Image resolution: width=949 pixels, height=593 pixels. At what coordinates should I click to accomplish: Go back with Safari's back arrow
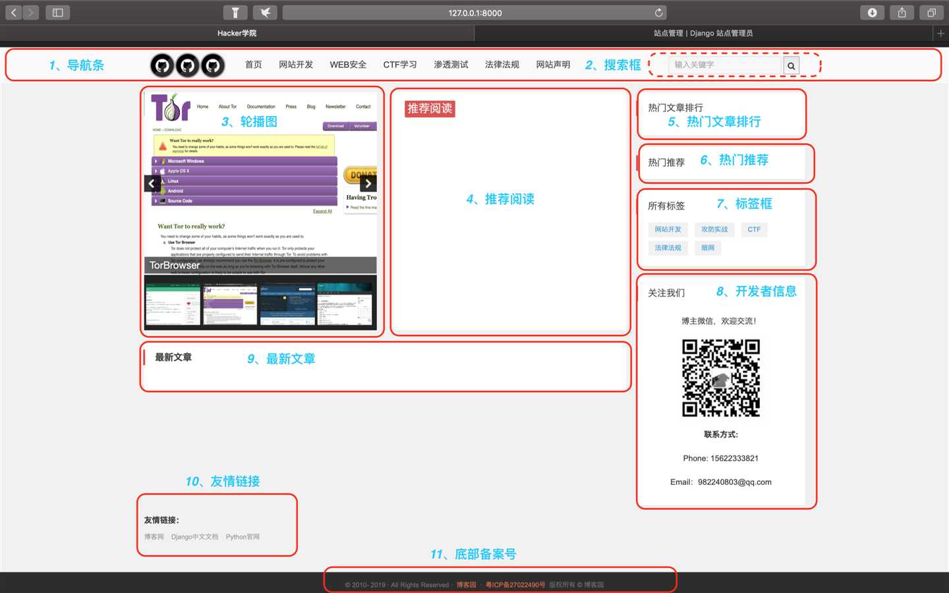(x=14, y=13)
